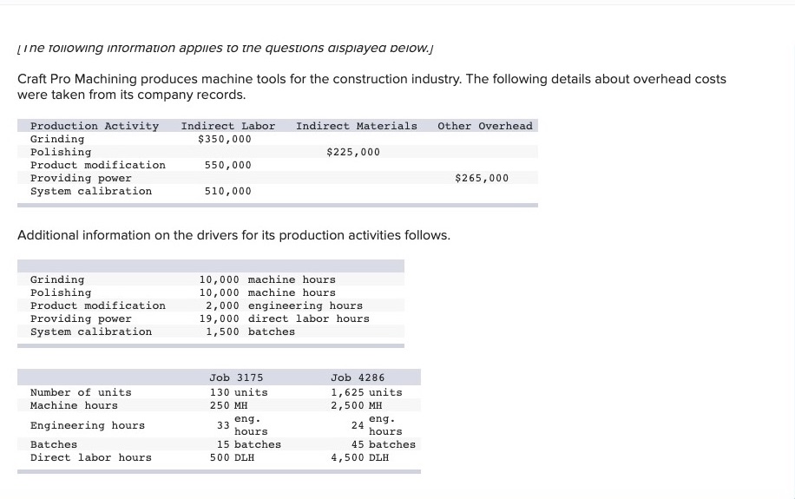Select the 510,000 System calibration value
This screenshot has width=795, height=499.
pos(227,191)
